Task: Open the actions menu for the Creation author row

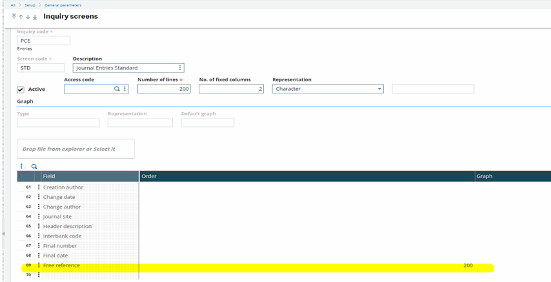Action: click(x=39, y=187)
